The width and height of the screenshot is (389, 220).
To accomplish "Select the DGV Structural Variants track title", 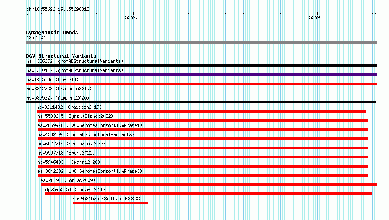I will [61, 56].
